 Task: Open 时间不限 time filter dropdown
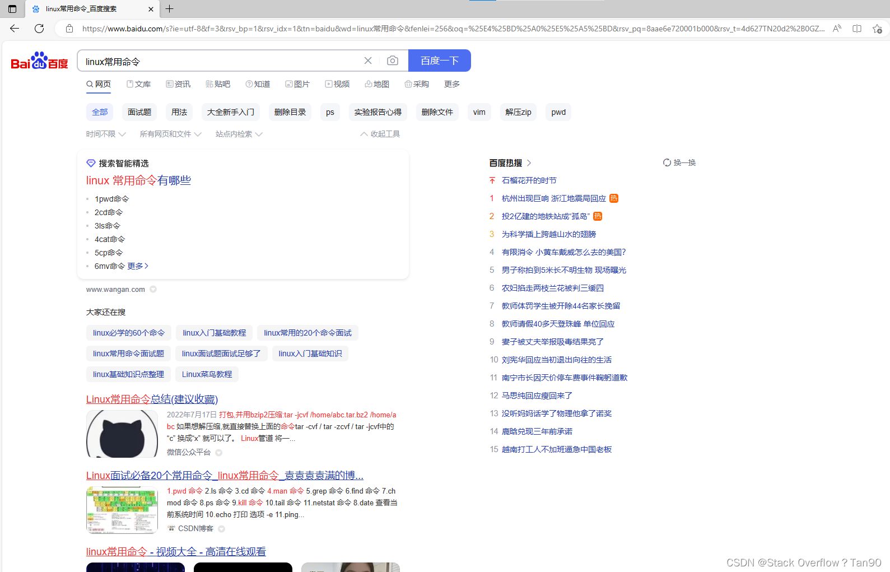(106, 134)
